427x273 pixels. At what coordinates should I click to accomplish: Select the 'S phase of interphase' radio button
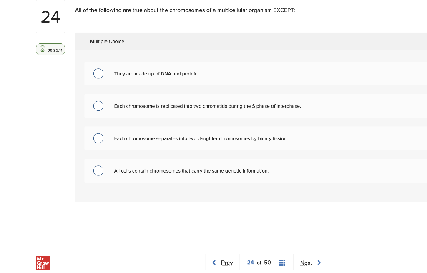(98, 106)
